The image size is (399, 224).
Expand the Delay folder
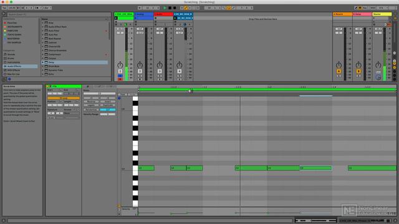point(42,62)
